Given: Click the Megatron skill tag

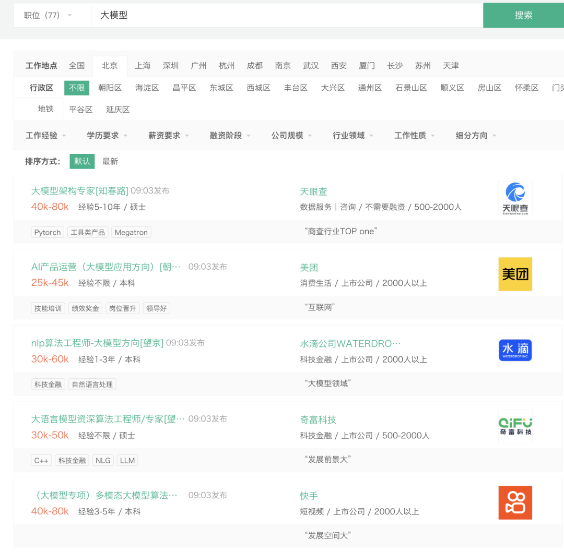Looking at the screenshot, I should (x=131, y=232).
